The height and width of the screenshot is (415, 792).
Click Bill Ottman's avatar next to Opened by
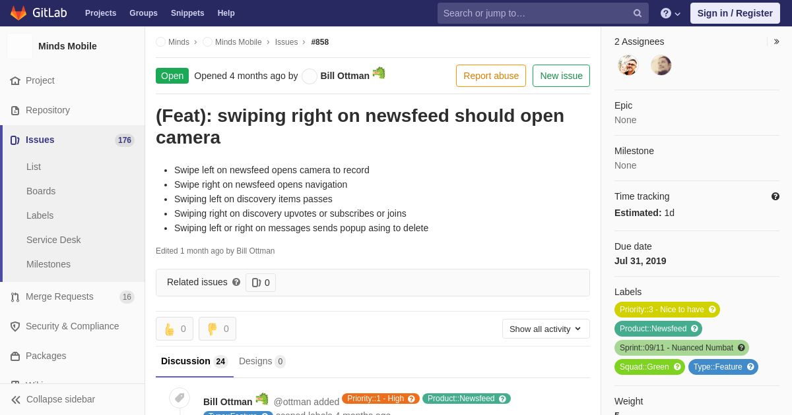coord(310,76)
